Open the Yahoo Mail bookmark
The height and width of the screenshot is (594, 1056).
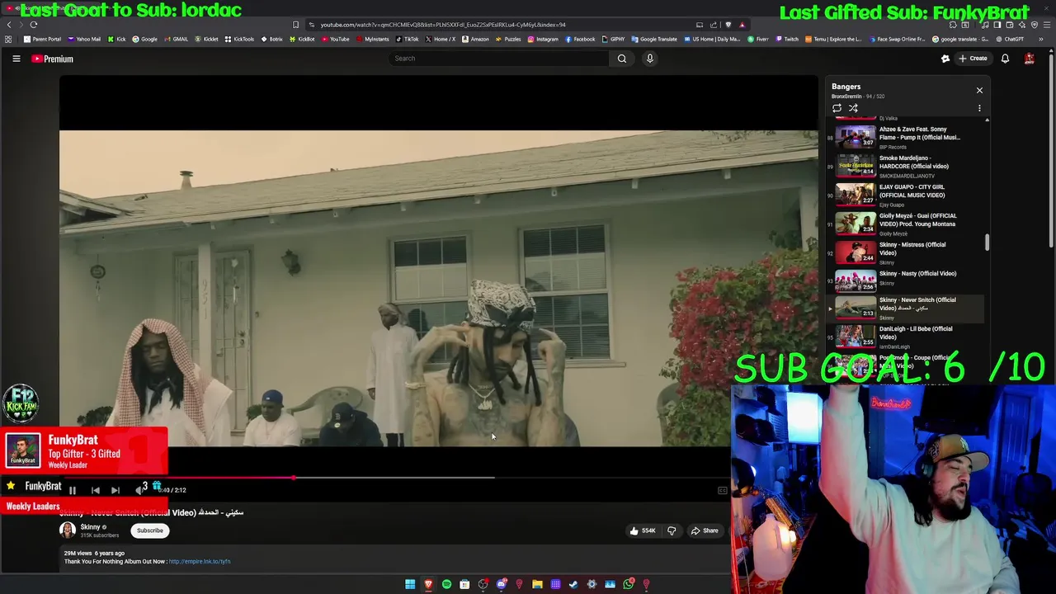click(85, 39)
